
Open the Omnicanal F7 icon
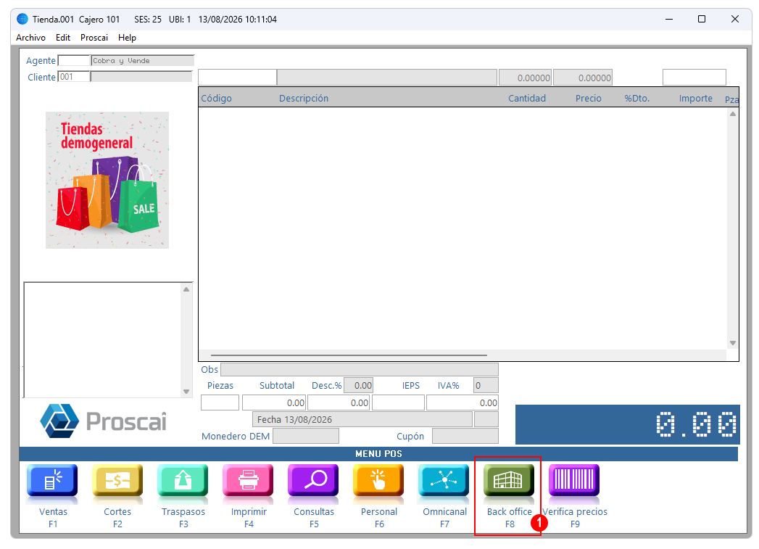[444, 482]
